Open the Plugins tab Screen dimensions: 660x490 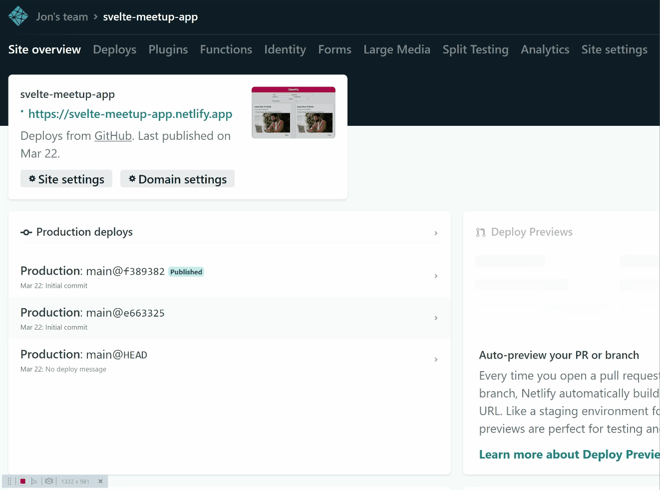tap(168, 49)
